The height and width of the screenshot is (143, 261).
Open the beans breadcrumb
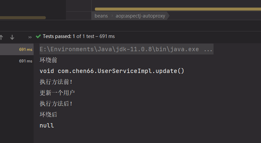tap(101, 16)
